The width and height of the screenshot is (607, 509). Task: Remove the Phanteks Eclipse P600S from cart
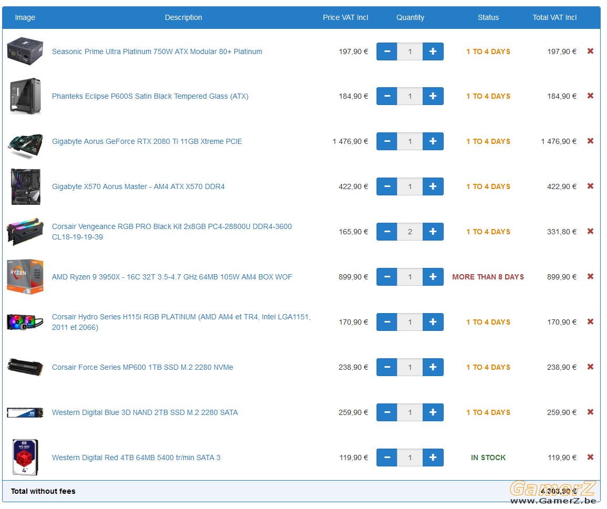(x=590, y=96)
